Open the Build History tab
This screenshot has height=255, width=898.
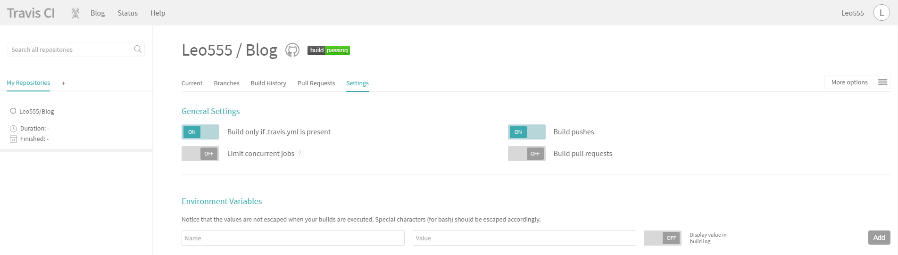tap(268, 83)
